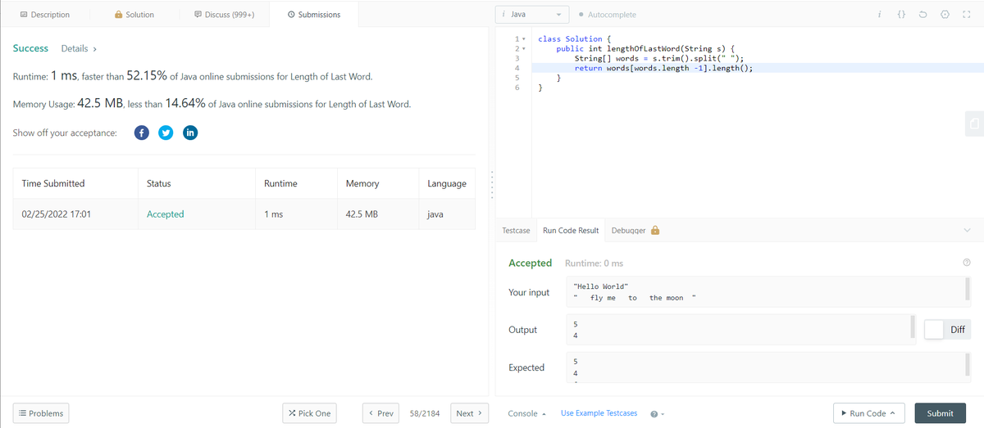Screen dimensions: 984x428
Task: Select the Submissions tab
Action: (x=314, y=15)
